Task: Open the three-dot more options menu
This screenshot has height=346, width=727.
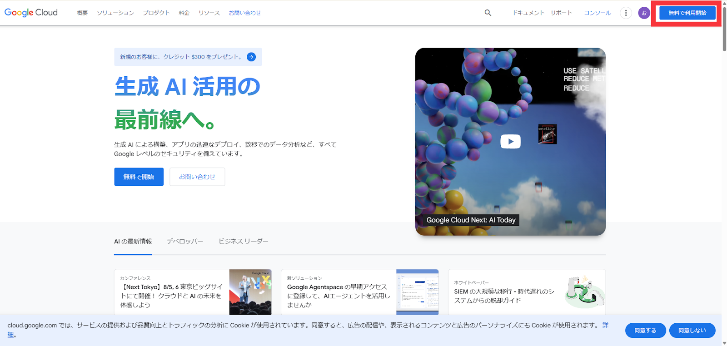Action: pos(626,13)
